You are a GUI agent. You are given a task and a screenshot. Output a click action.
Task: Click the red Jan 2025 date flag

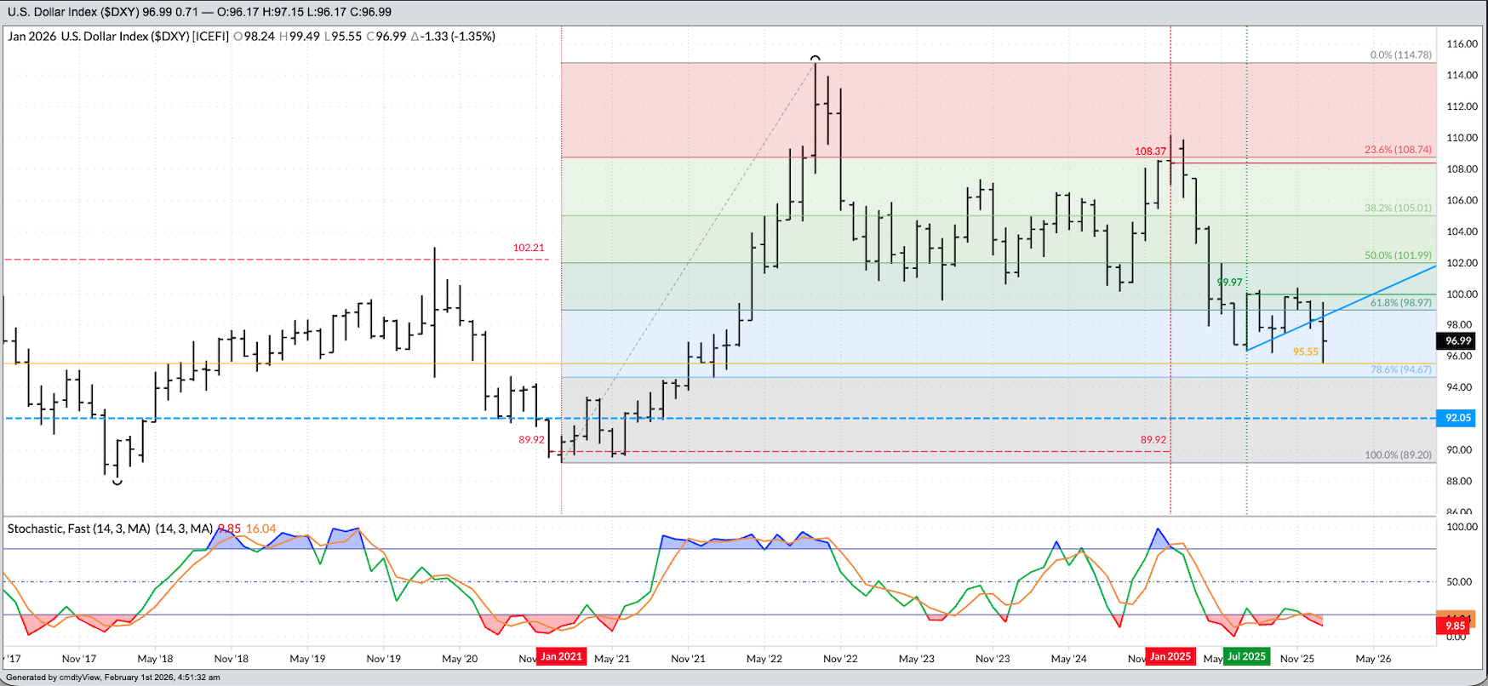click(1170, 657)
